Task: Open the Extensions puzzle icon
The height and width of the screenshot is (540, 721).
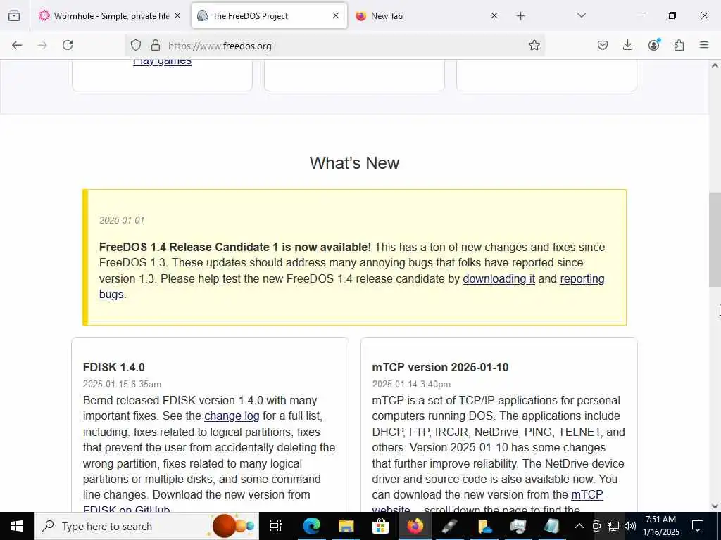Action: click(679, 45)
